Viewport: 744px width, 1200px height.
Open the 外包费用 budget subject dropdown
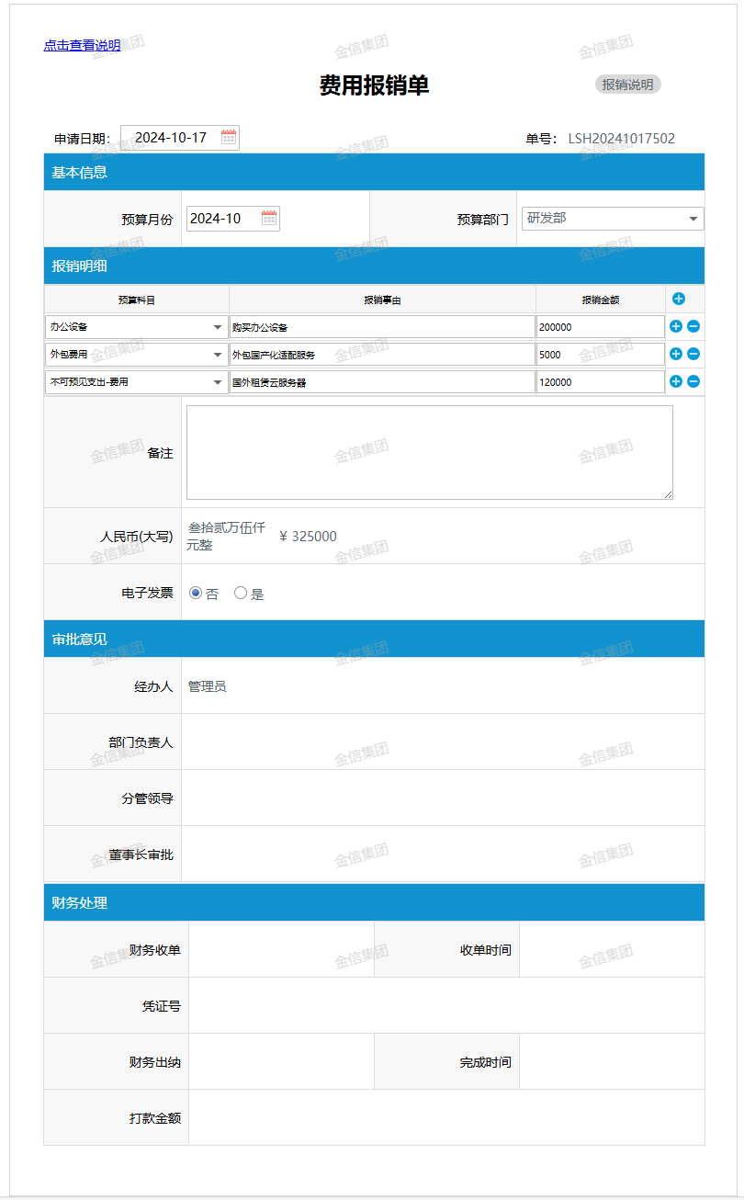[136, 355]
